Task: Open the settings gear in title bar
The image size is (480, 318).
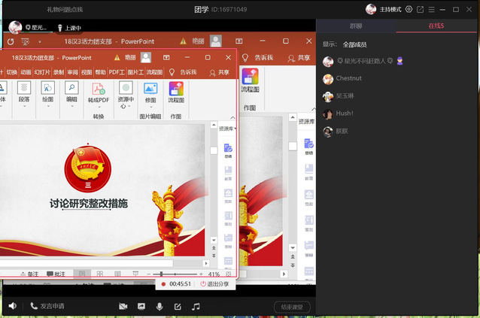Action: [x=409, y=9]
